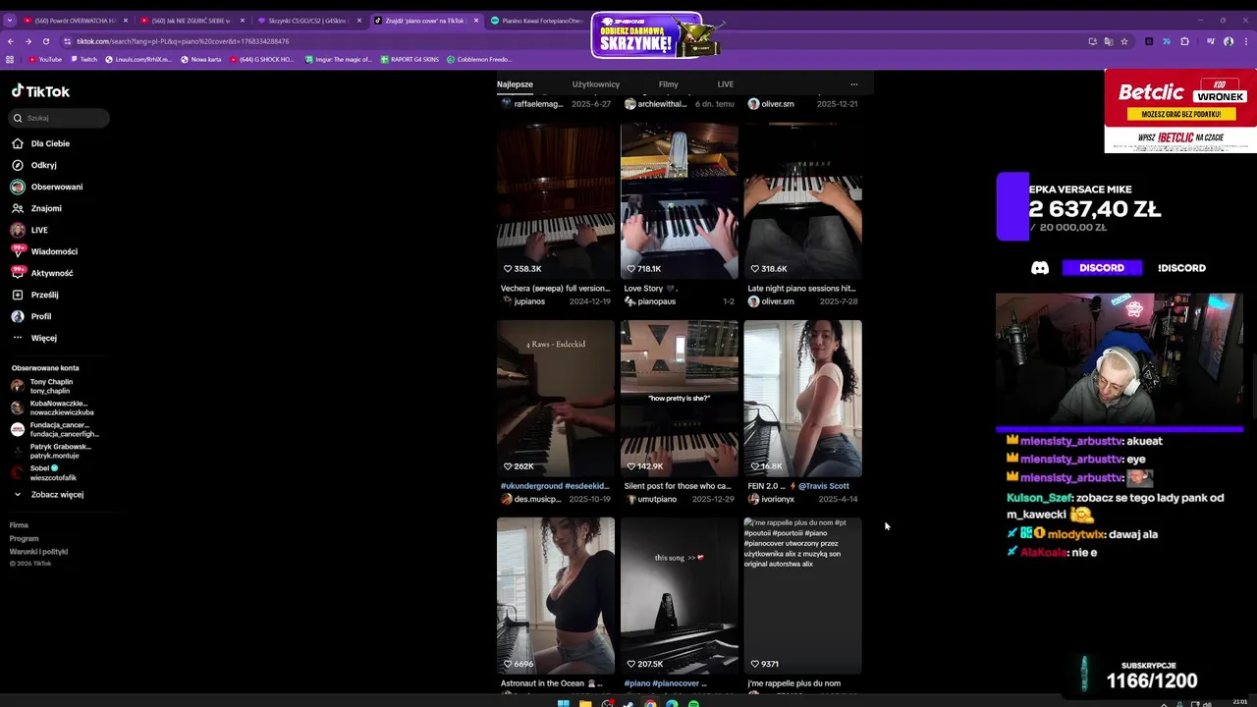The width and height of the screenshot is (1257, 707).
Task: Open the Vechera full version video thumbnail
Action: pyautogui.click(x=556, y=201)
